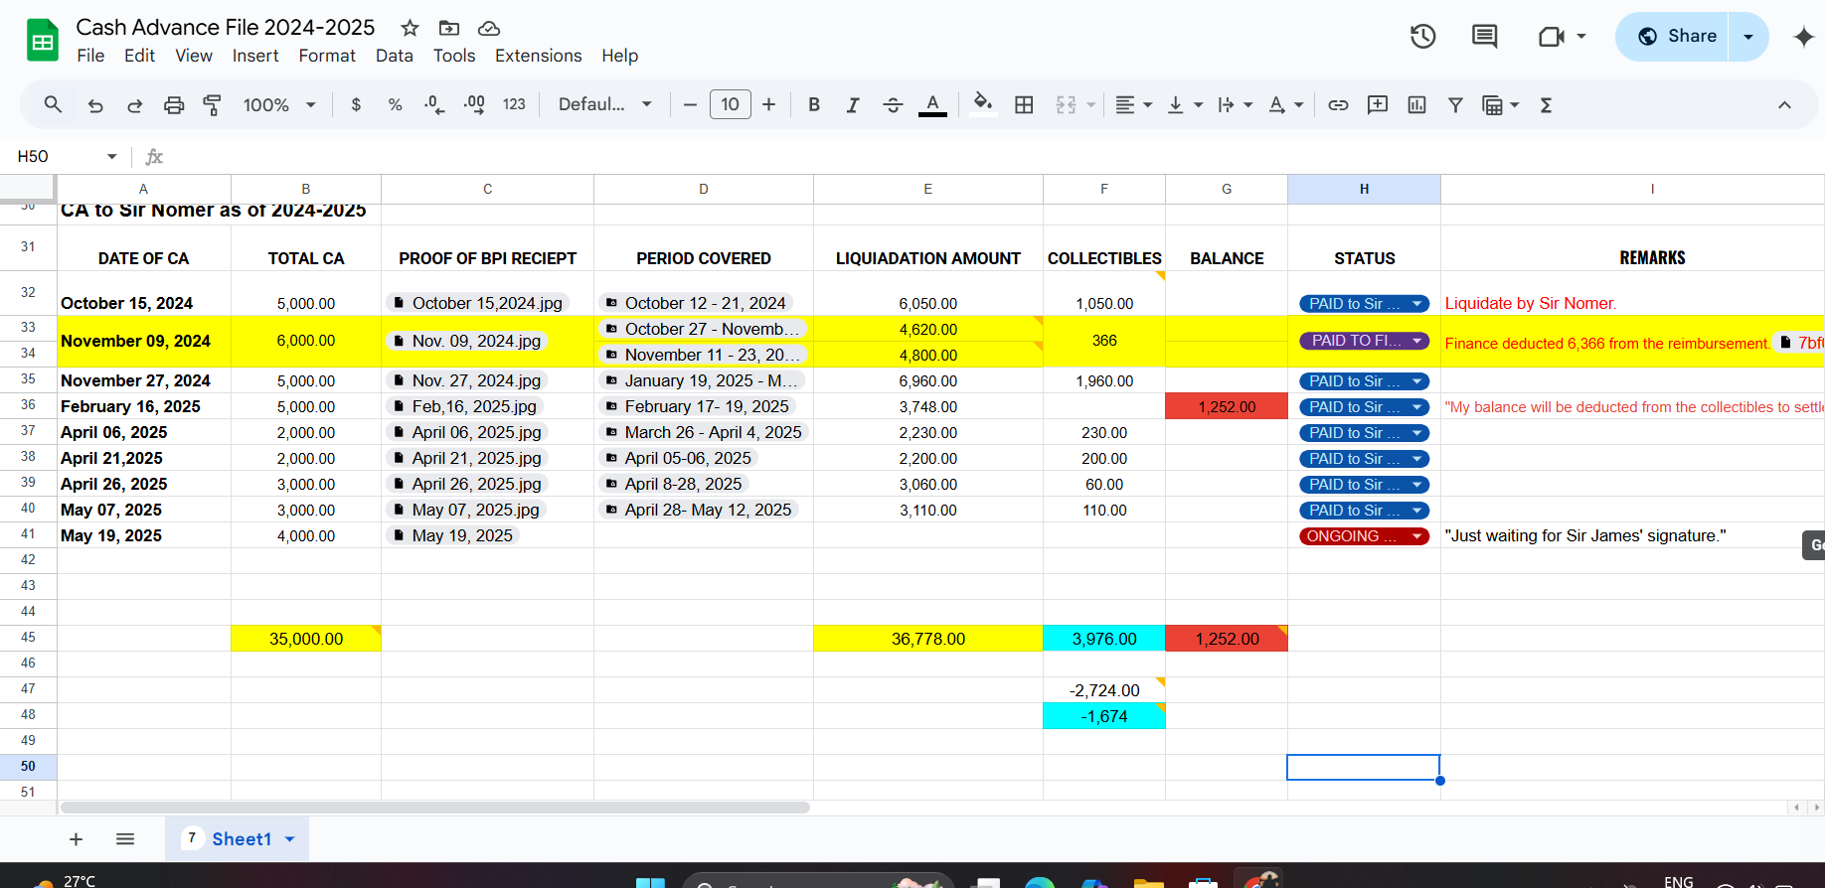Image resolution: width=1825 pixels, height=888 pixels.
Task: Print the spreadsheet
Action: (174, 104)
